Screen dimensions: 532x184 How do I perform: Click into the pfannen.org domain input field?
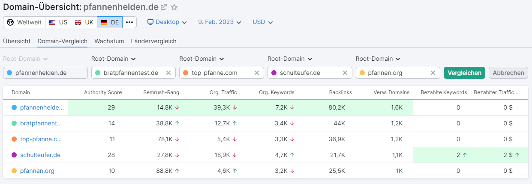394,73
